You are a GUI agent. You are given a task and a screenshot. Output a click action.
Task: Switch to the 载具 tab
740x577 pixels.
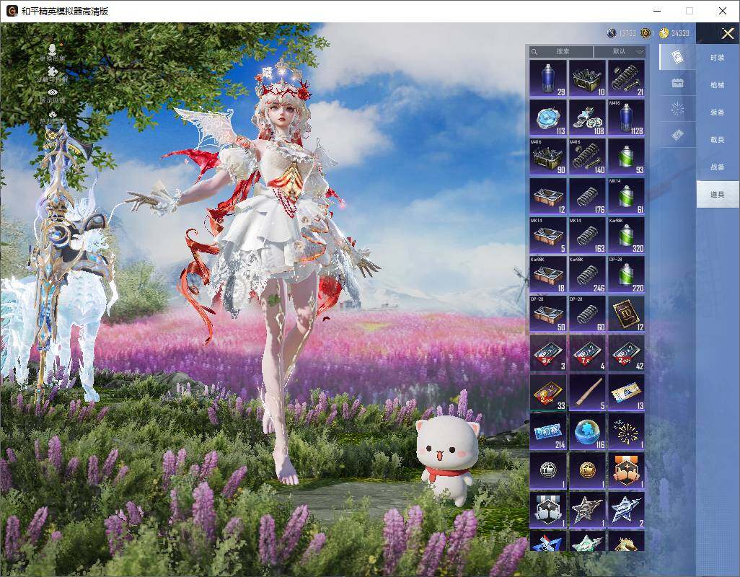718,140
